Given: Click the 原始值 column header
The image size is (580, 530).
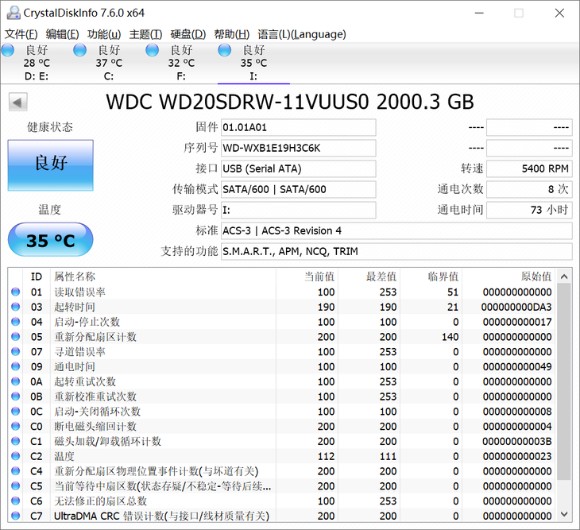Looking at the screenshot, I should point(508,277).
